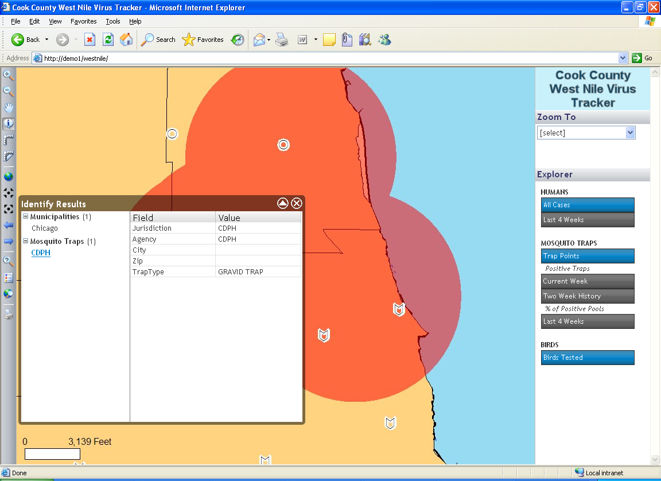Open the Tools menu

[113, 21]
